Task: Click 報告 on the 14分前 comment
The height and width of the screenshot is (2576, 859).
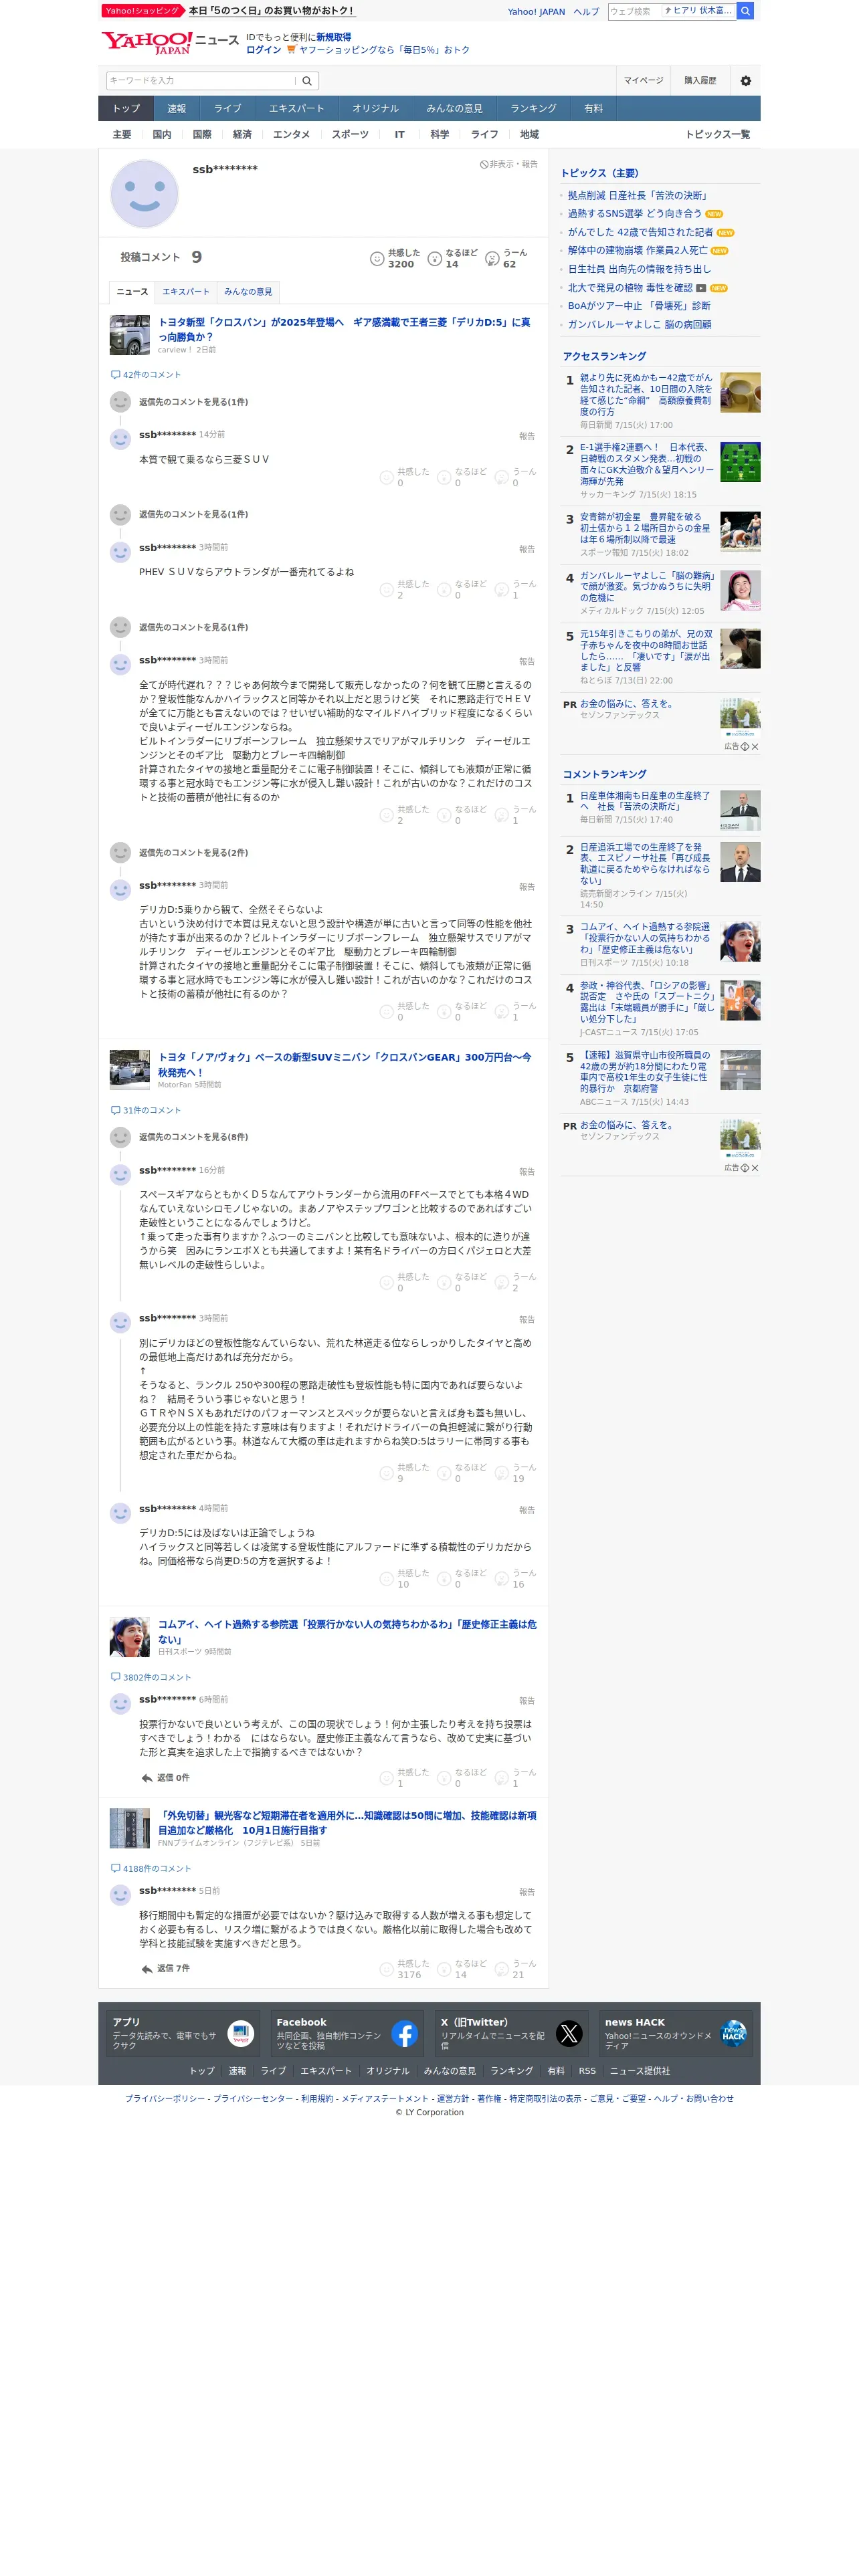Action: tap(526, 436)
